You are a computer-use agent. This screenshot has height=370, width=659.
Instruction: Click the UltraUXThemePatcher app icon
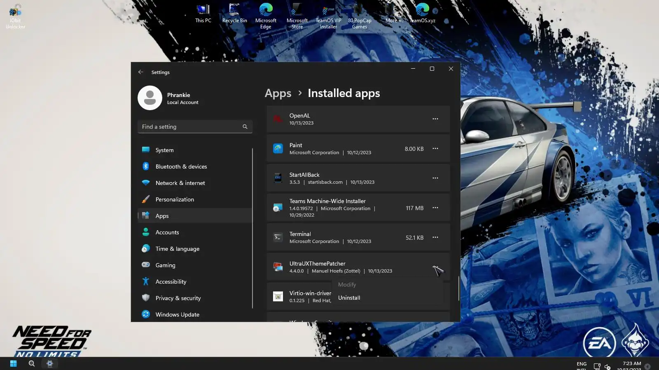point(278,267)
